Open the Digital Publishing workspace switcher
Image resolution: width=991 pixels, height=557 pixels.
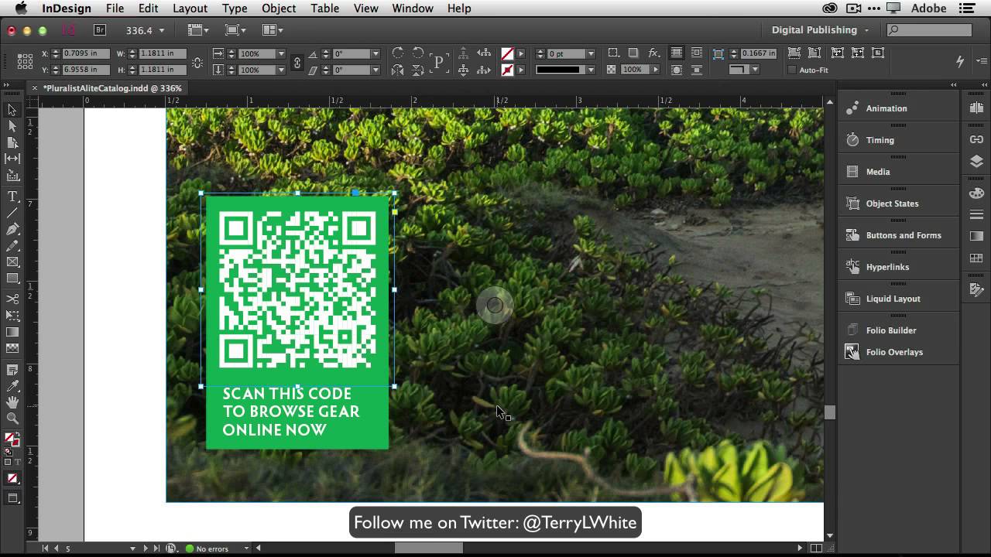(820, 30)
